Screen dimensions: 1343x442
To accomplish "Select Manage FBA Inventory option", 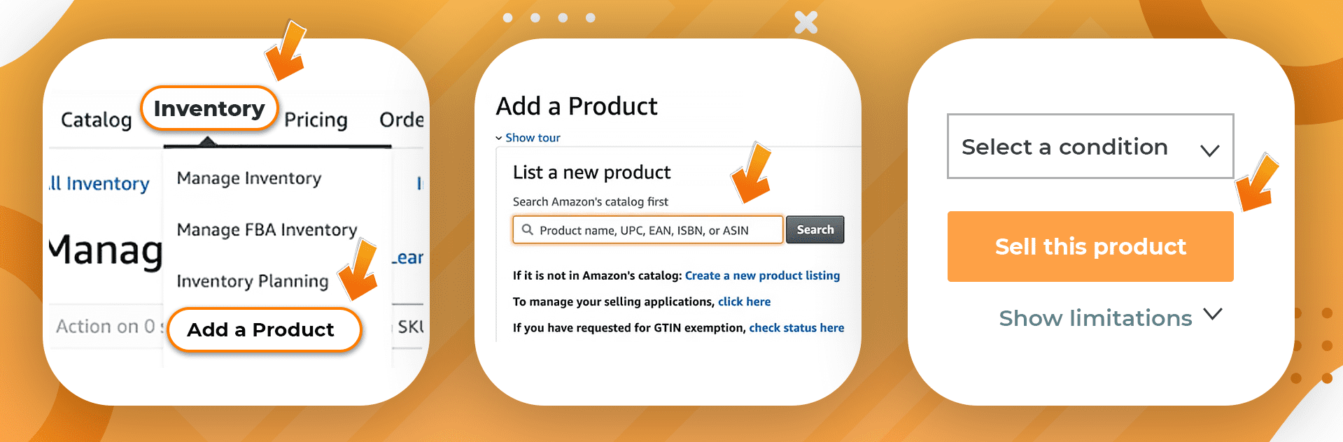I will tap(266, 229).
